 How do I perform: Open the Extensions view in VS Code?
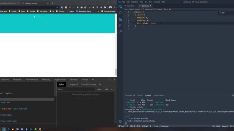[x=120, y=32]
